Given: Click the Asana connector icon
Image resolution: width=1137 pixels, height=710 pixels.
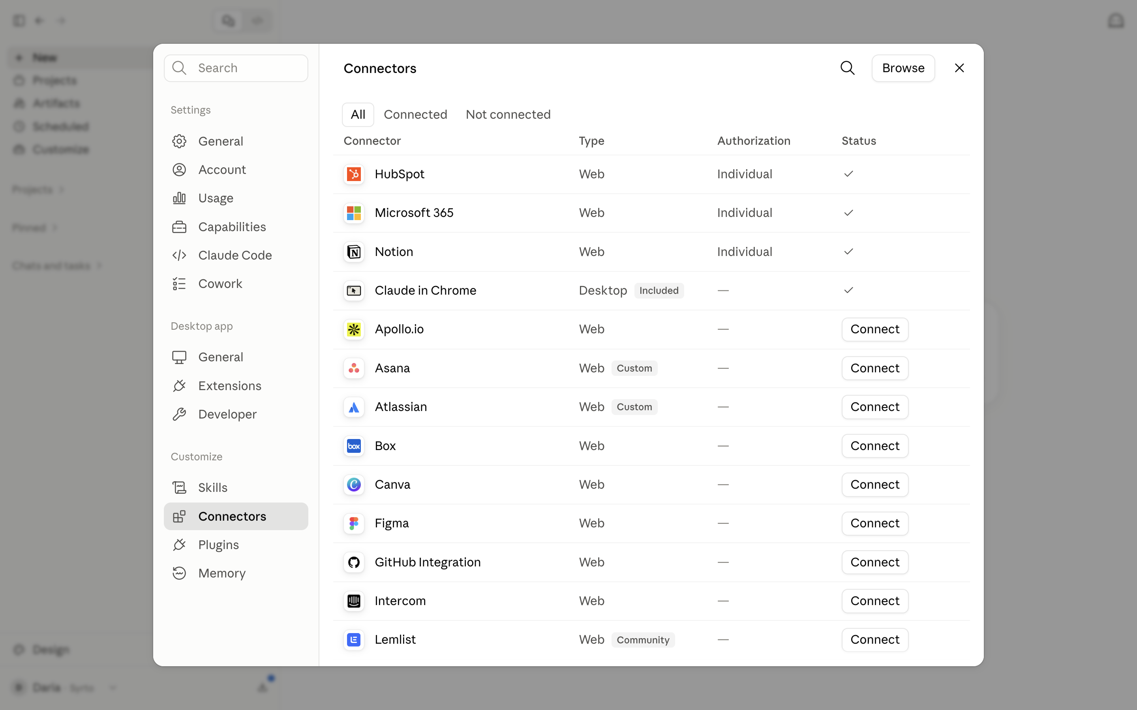Looking at the screenshot, I should pyautogui.click(x=354, y=368).
